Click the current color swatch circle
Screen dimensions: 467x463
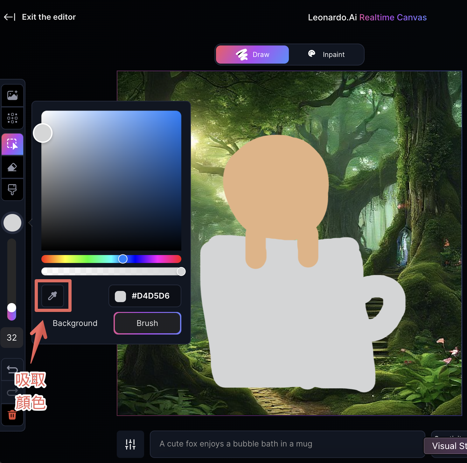tap(12, 223)
